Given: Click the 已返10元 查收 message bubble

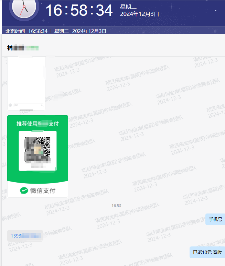Looking at the screenshot, I should click(207, 252).
